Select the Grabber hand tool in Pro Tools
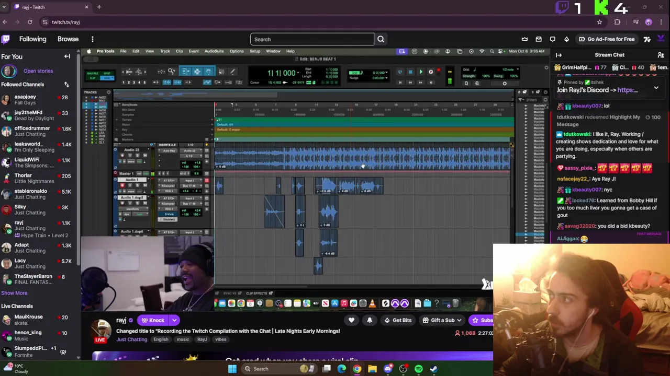This screenshot has height=376, width=670. point(209,71)
